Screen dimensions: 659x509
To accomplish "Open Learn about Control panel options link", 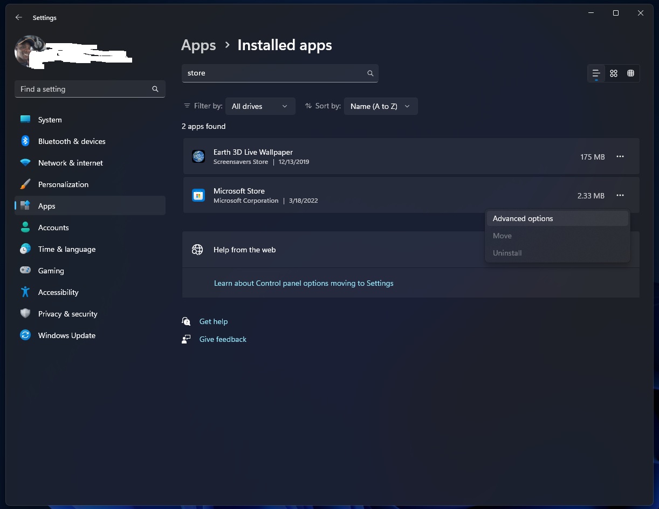I will point(304,283).
